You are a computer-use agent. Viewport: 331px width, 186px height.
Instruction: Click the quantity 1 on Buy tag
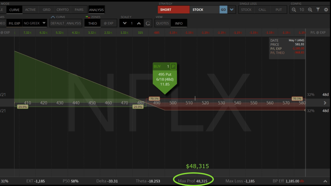click(x=168, y=67)
